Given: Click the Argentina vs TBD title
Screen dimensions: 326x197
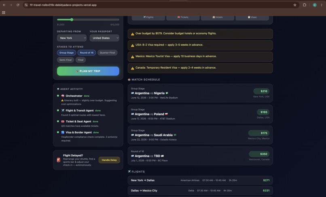Looking at the screenshot, I should (x=147, y=156).
